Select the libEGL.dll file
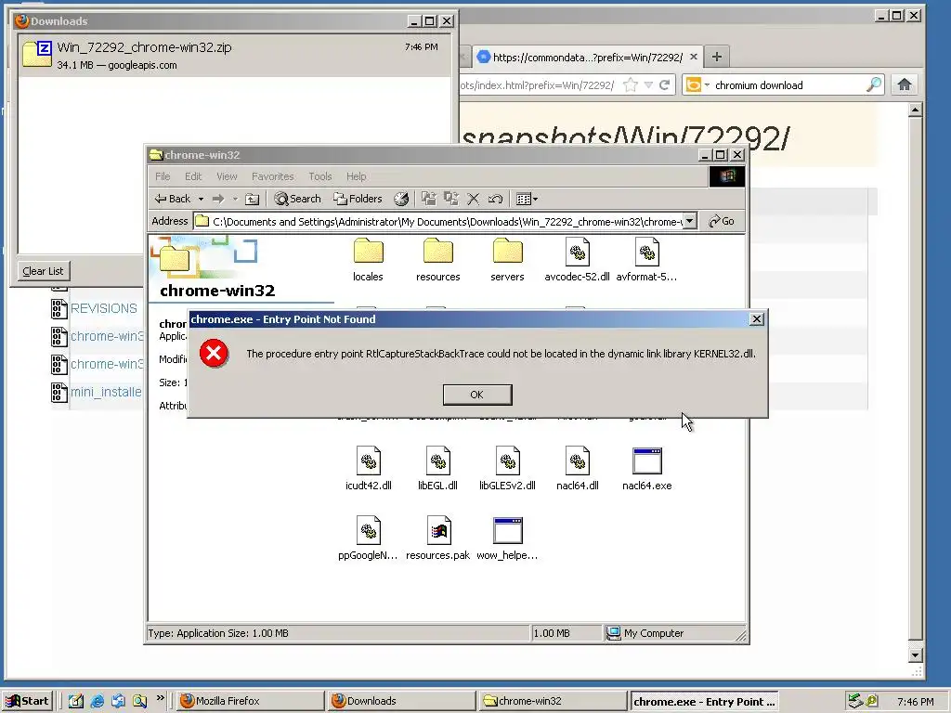This screenshot has height=713, width=951. 437,468
